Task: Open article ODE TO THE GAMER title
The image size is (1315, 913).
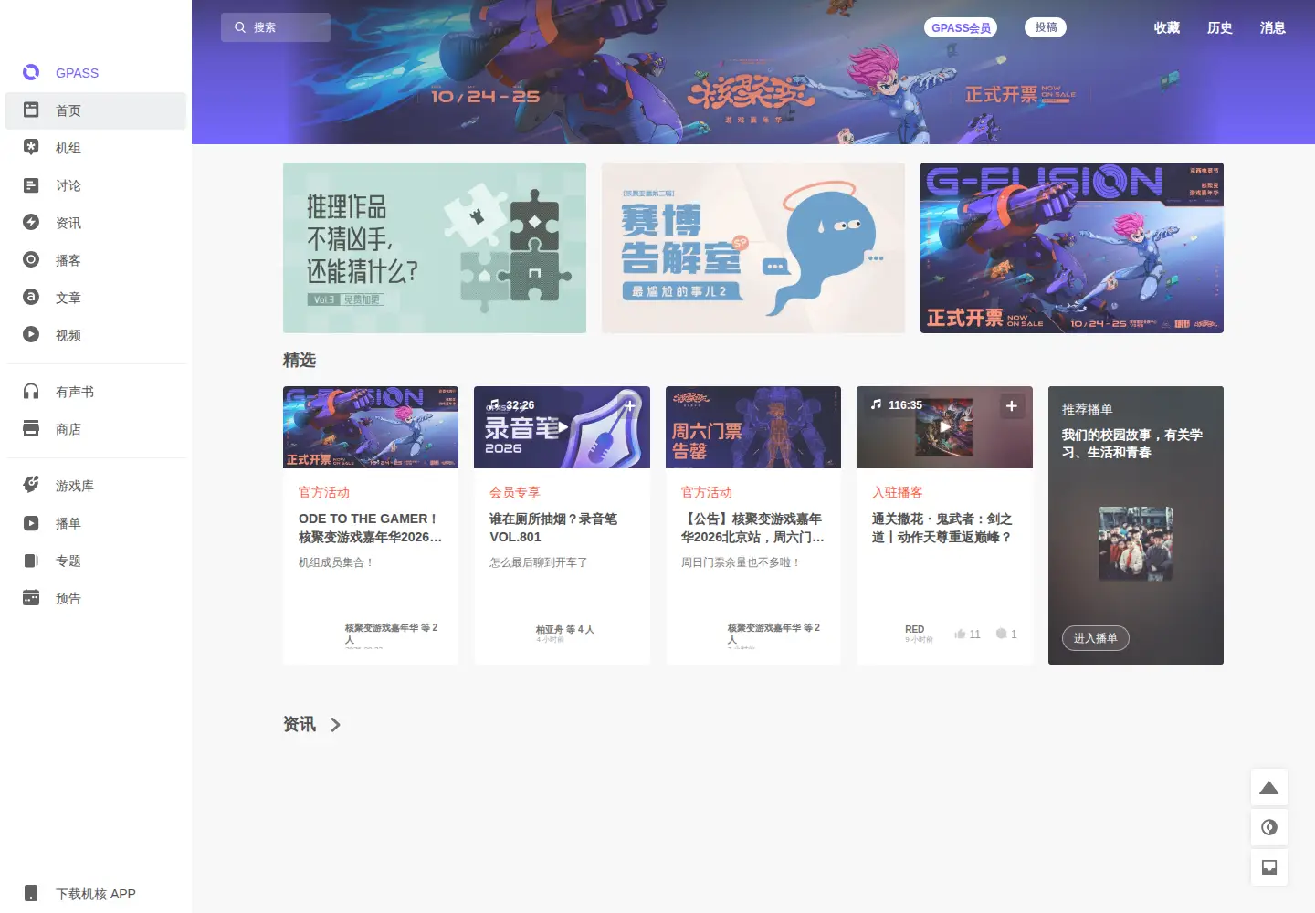Action: pyautogui.click(x=371, y=528)
